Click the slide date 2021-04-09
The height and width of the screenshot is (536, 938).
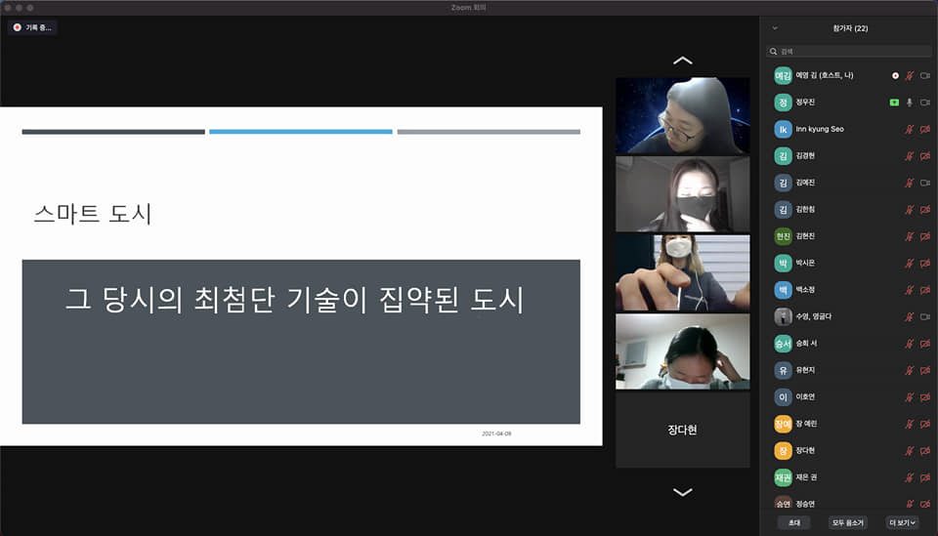click(496, 433)
